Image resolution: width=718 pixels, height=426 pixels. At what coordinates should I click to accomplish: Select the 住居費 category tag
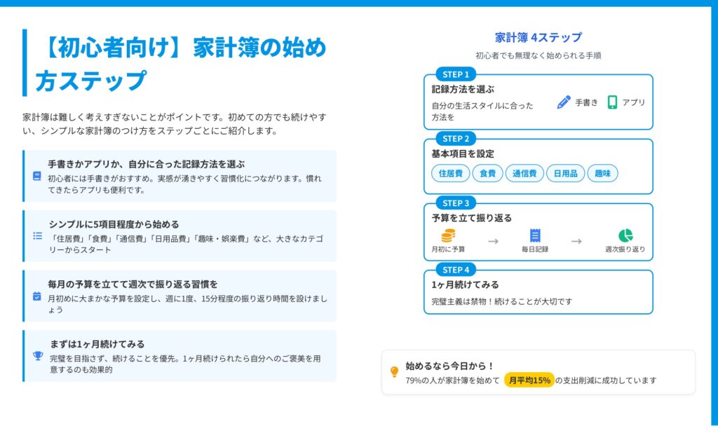click(450, 173)
